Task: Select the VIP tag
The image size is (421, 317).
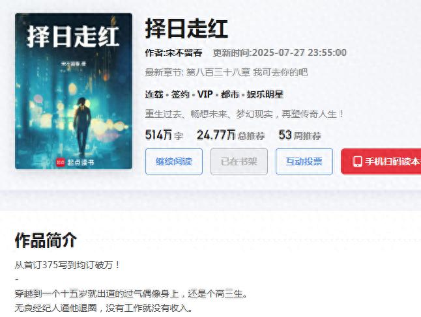Action: pyautogui.click(x=205, y=94)
